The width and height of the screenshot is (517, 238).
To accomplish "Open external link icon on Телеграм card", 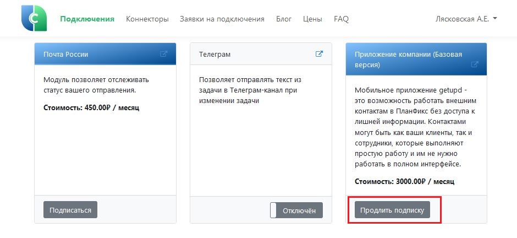I will coord(319,54).
